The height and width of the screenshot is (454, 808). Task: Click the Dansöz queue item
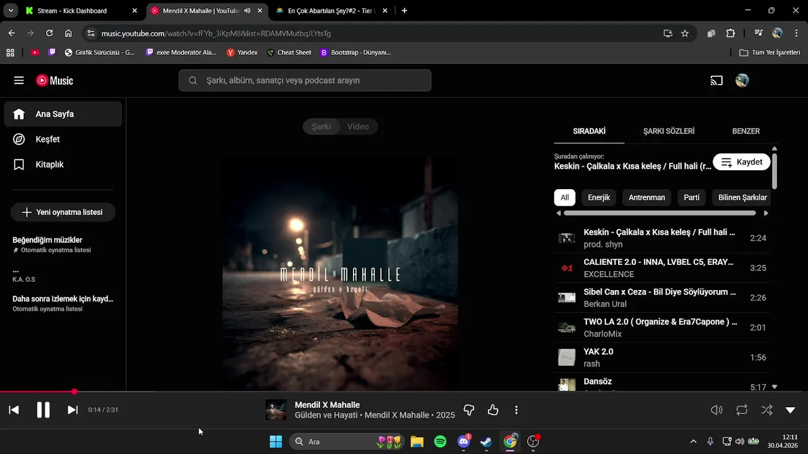coord(662,383)
